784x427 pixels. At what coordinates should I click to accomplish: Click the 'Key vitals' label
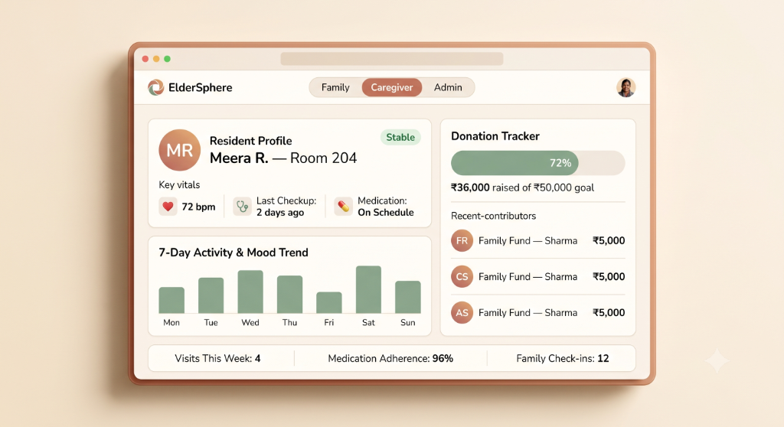179,185
